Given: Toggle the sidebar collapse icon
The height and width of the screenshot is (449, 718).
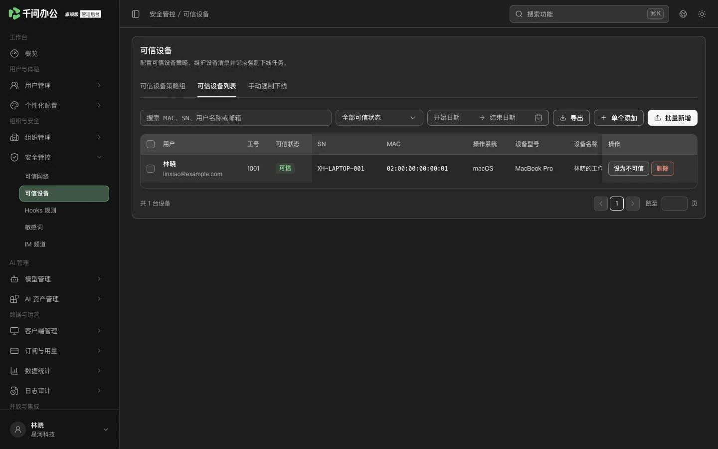Looking at the screenshot, I should pos(136,14).
